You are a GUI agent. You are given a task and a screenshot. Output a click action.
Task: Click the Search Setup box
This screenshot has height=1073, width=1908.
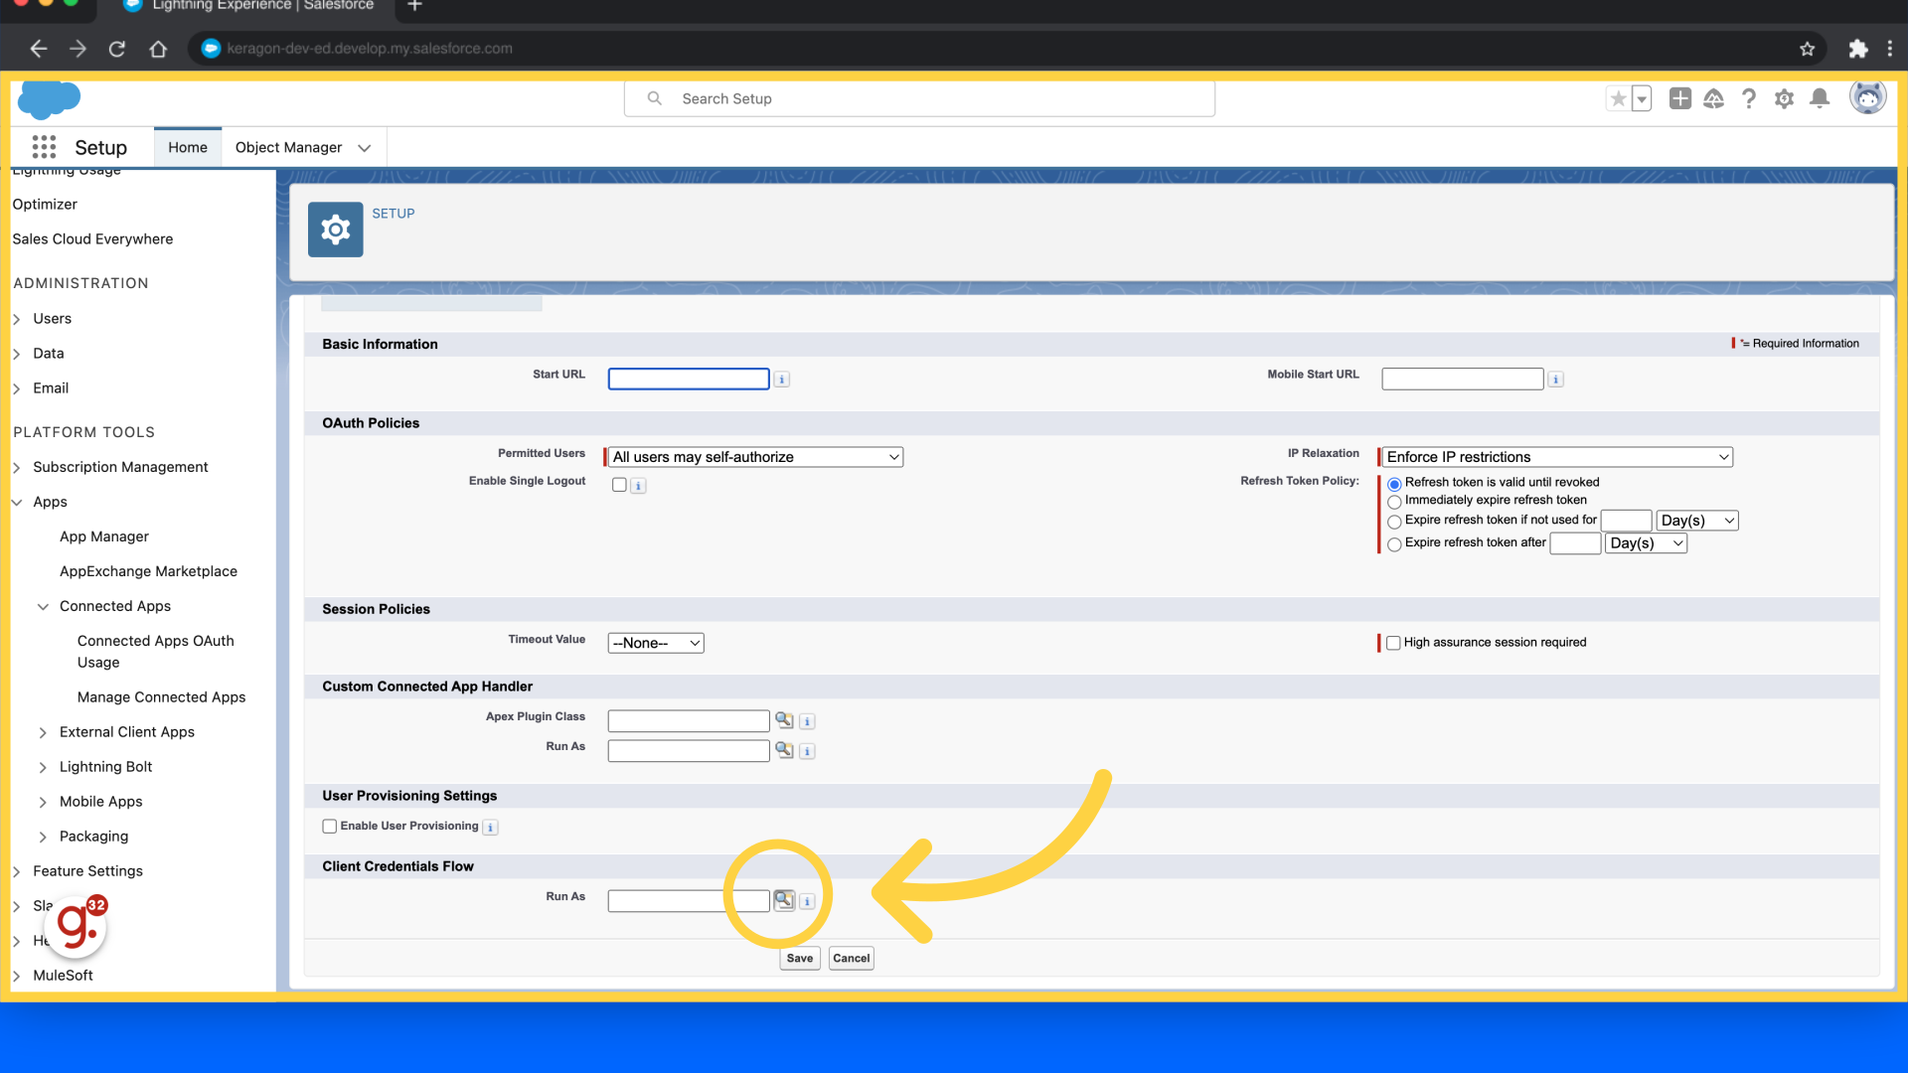919,98
